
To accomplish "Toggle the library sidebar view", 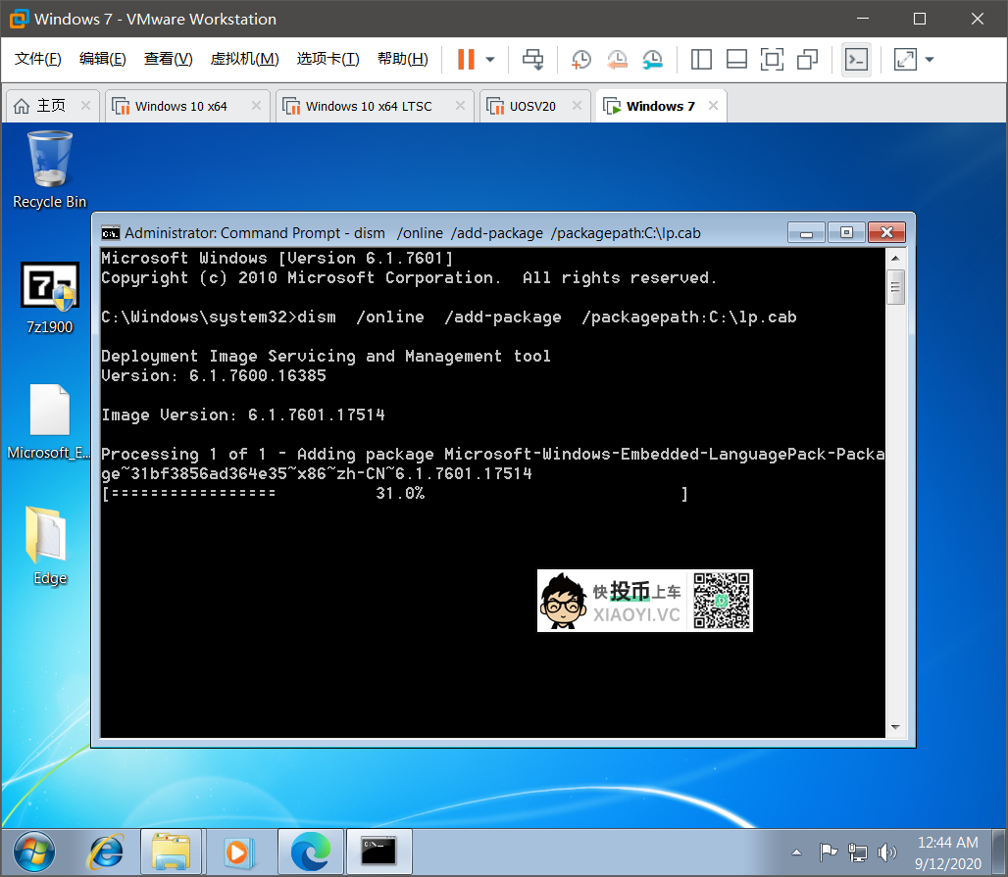I will click(x=701, y=59).
